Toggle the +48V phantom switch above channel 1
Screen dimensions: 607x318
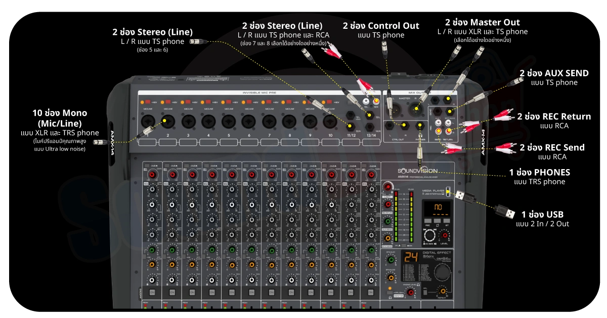pyautogui.click(x=148, y=101)
